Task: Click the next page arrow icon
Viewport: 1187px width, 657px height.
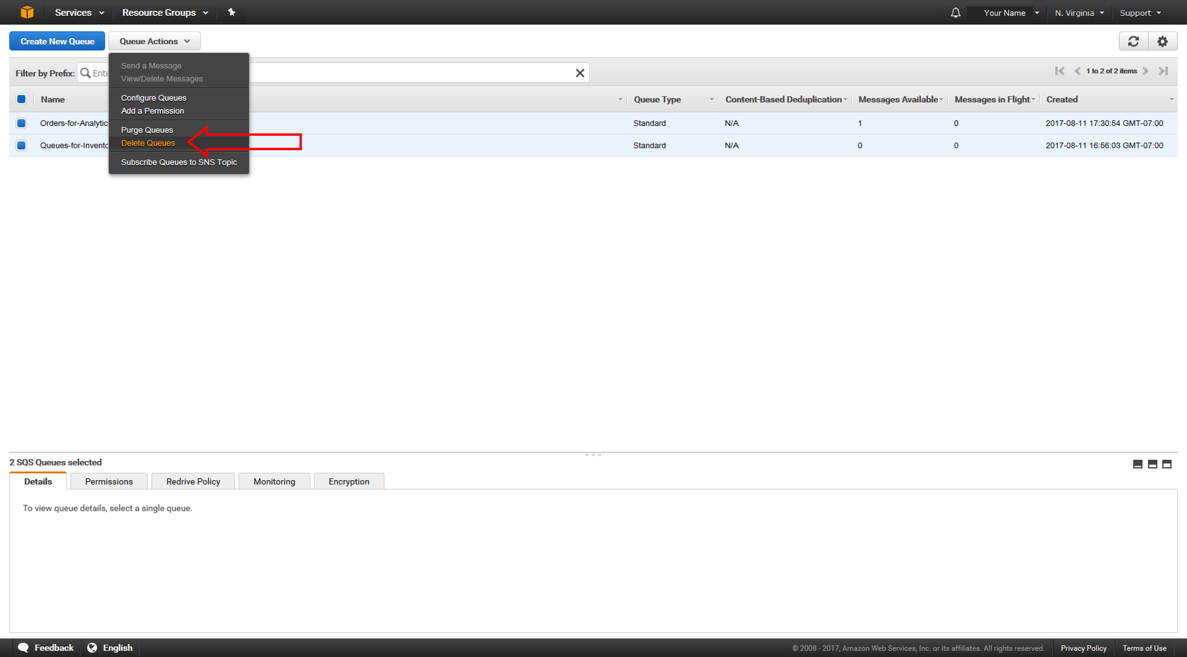Action: [x=1148, y=71]
